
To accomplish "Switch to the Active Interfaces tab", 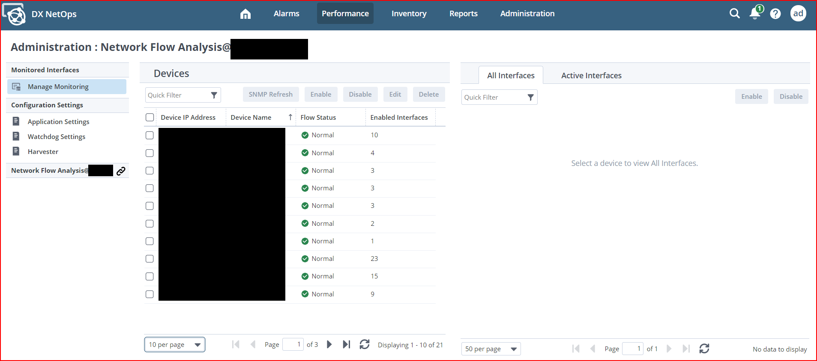I will (591, 76).
